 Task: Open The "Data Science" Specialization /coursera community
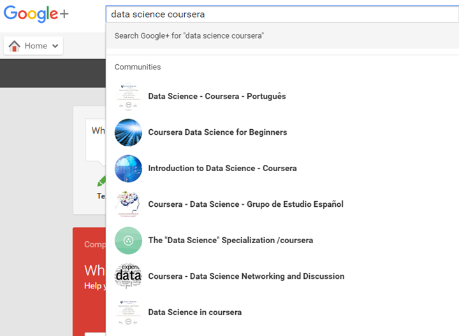(x=230, y=240)
